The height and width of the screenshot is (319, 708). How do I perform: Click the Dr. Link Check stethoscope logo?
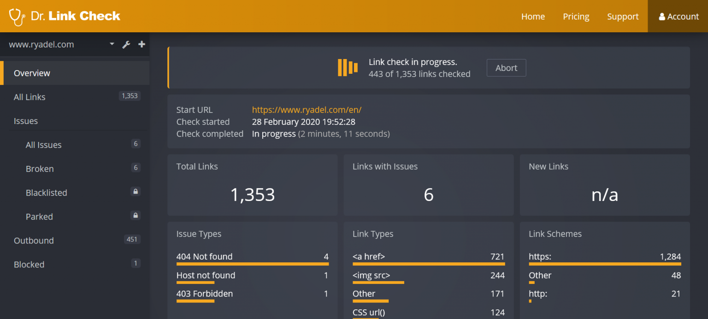(x=17, y=16)
